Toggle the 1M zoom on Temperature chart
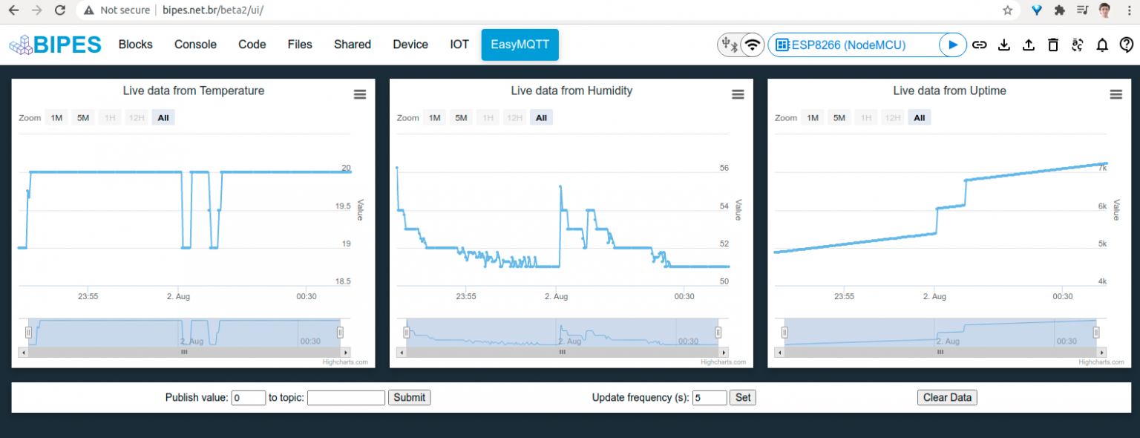Image resolution: width=1140 pixels, height=438 pixels. [x=56, y=117]
